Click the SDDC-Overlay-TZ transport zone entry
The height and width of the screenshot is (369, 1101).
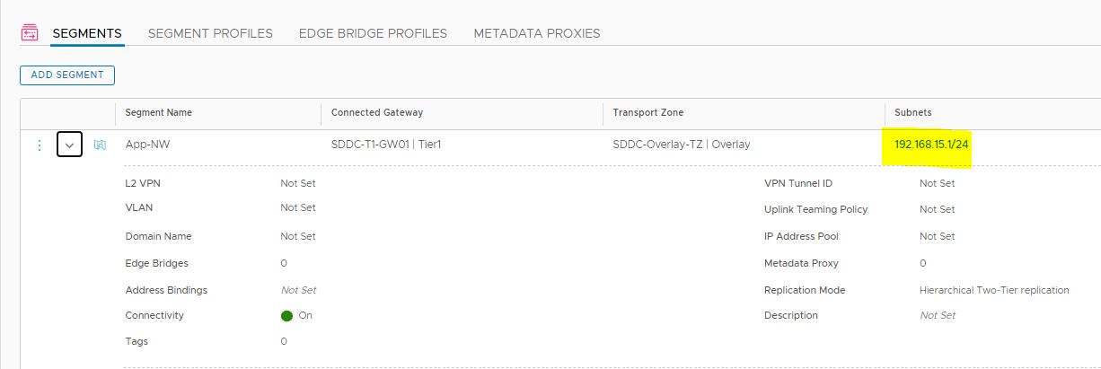coord(681,145)
